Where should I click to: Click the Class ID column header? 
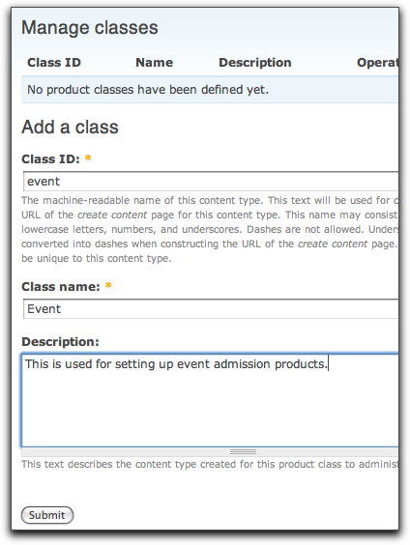54,63
